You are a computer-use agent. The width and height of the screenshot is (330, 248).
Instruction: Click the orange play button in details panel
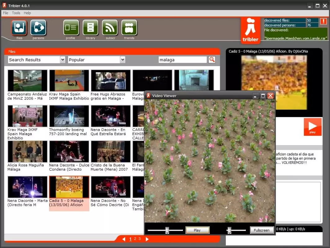(x=313, y=127)
